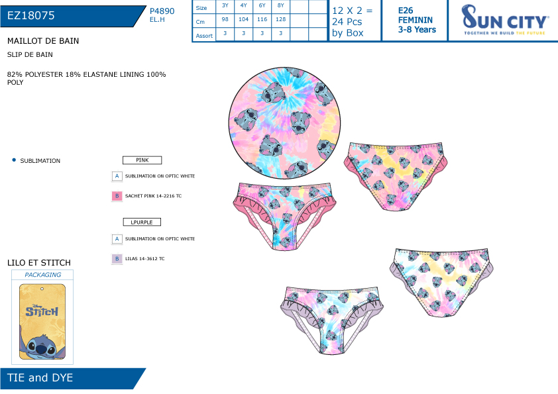Click the 3Y size cell
This screenshot has height=394, width=558.
coord(225,6)
